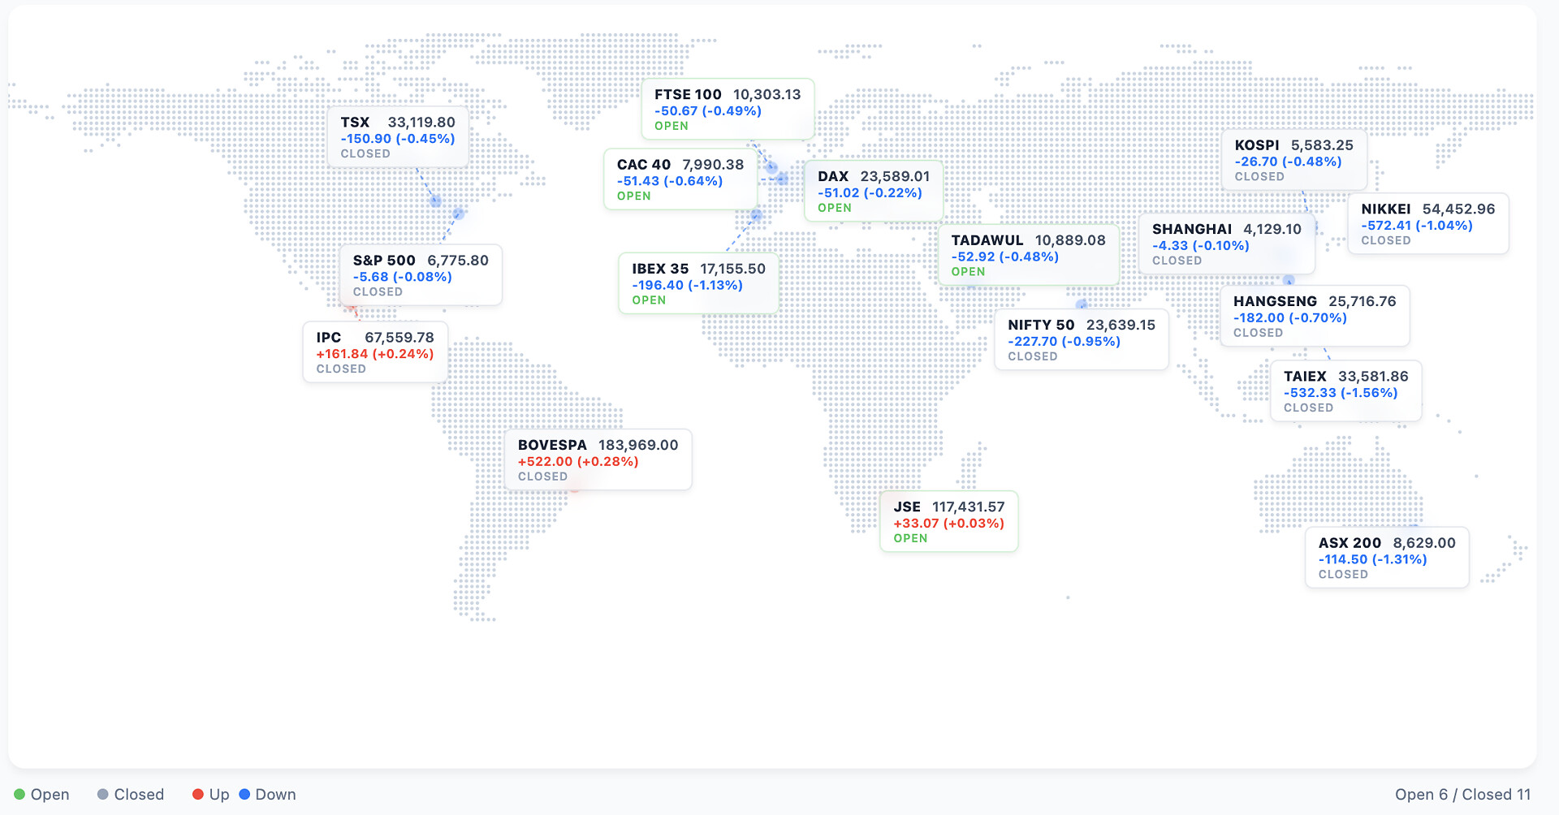Click the blue Down legend dot
This screenshot has height=815, width=1559.
[x=244, y=795]
